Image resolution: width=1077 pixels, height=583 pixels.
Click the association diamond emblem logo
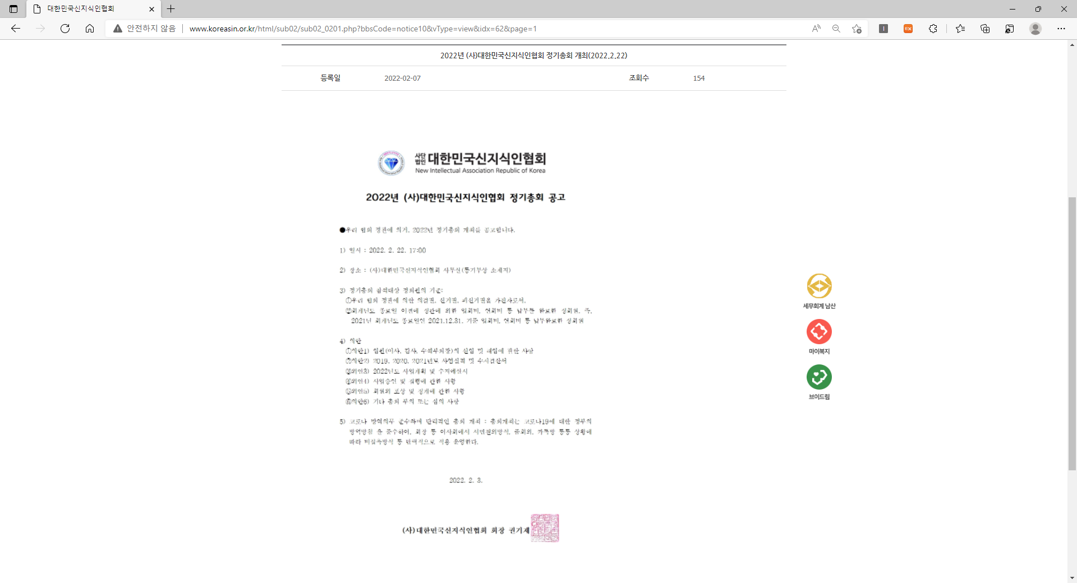click(x=391, y=163)
